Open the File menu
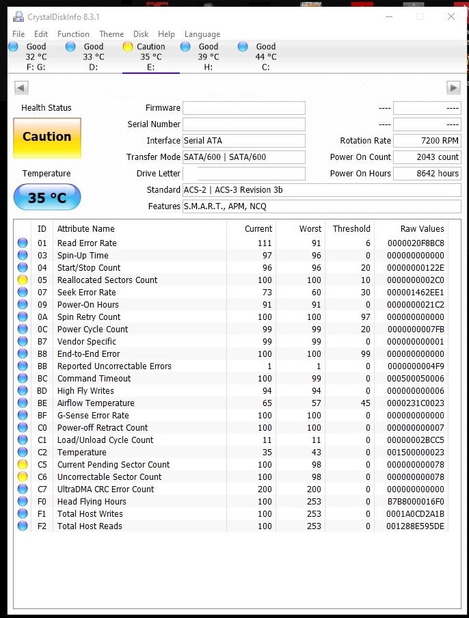This screenshot has height=618, width=469. pyautogui.click(x=18, y=34)
